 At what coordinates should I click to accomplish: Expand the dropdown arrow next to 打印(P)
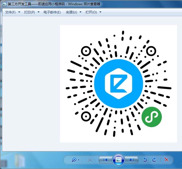[38, 12]
